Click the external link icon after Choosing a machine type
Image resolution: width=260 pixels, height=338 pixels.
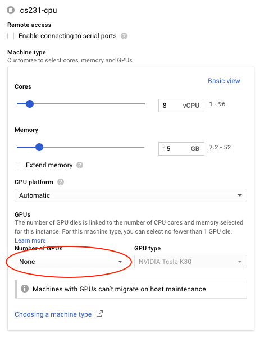tap(99, 314)
